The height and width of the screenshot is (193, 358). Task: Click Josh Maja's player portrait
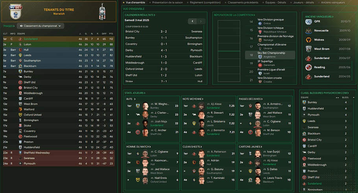tap(145, 123)
